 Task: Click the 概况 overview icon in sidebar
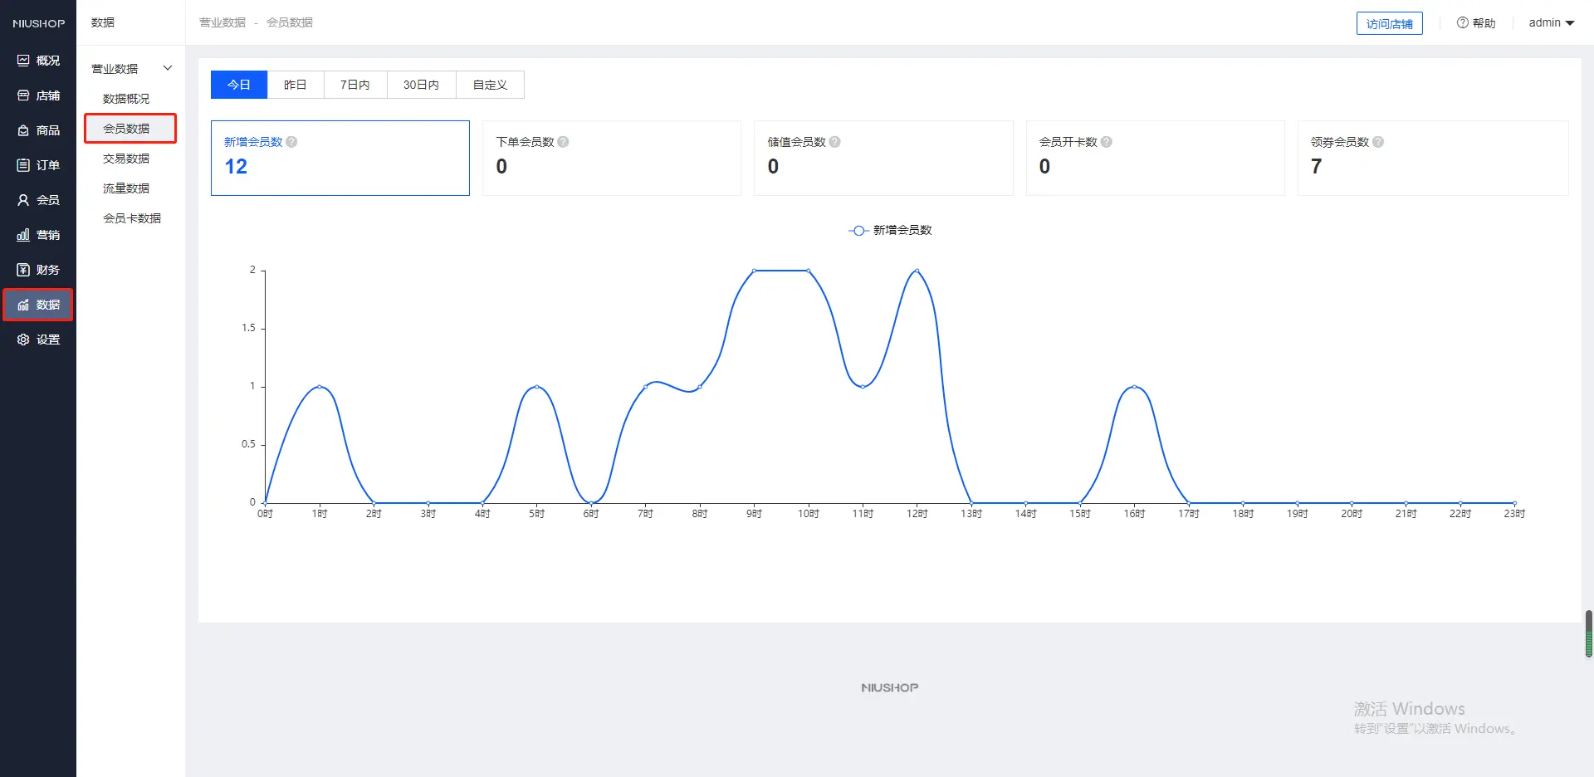coord(23,61)
